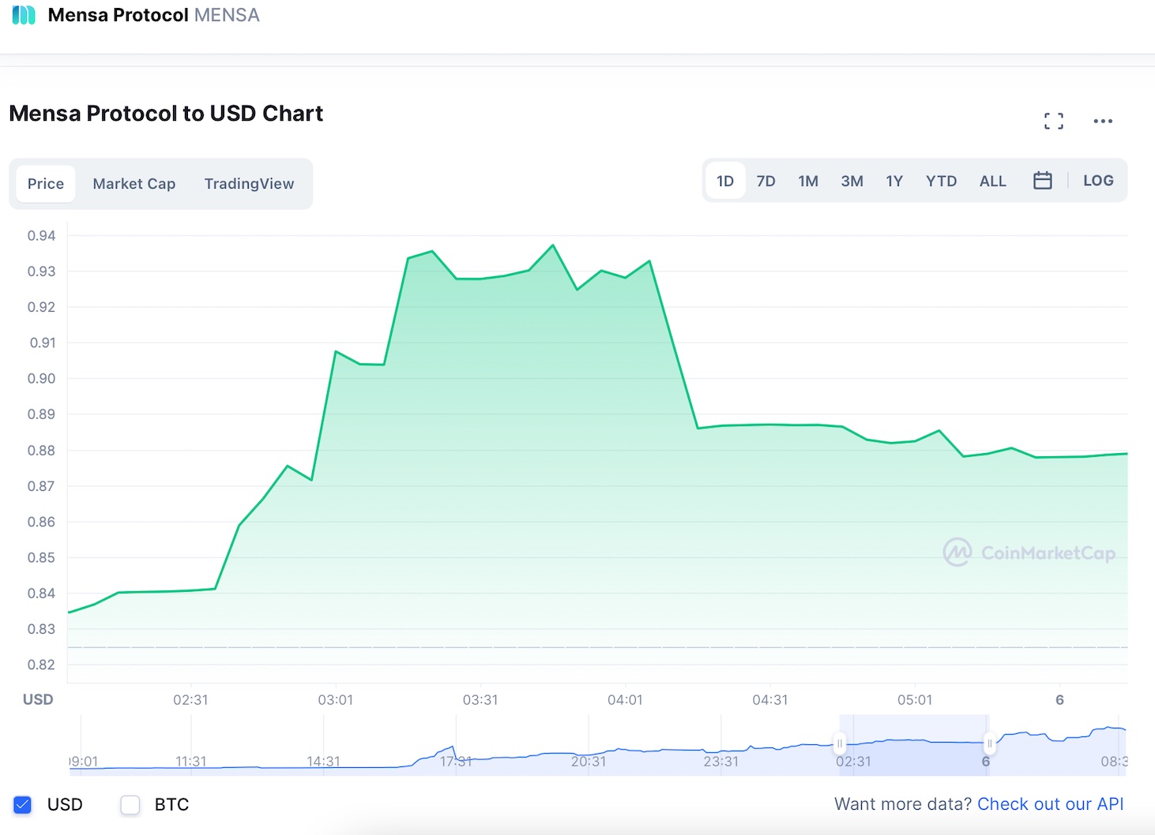Click 02:31 label on main time axis
The height and width of the screenshot is (835, 1155).
[190, 700]
